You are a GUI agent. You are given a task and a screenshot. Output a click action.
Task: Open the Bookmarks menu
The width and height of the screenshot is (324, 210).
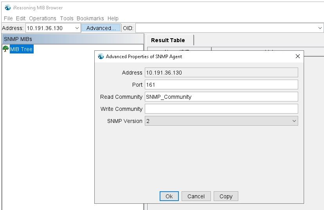90,18
